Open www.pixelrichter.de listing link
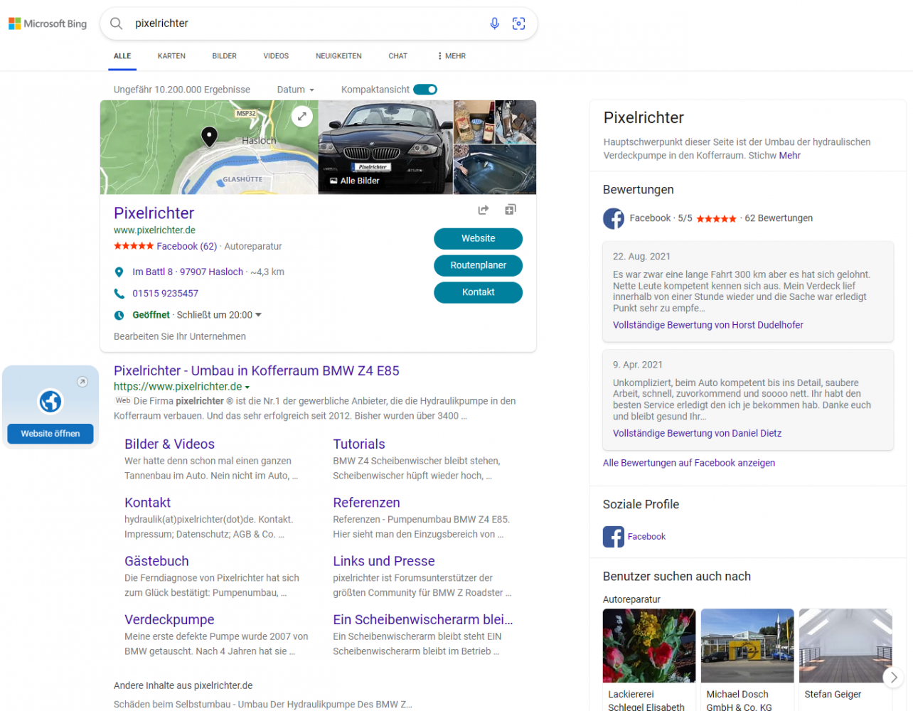913x711 pixels. pos(154,230)
